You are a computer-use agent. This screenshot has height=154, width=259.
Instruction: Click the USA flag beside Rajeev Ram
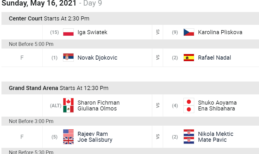coord(68,133)
